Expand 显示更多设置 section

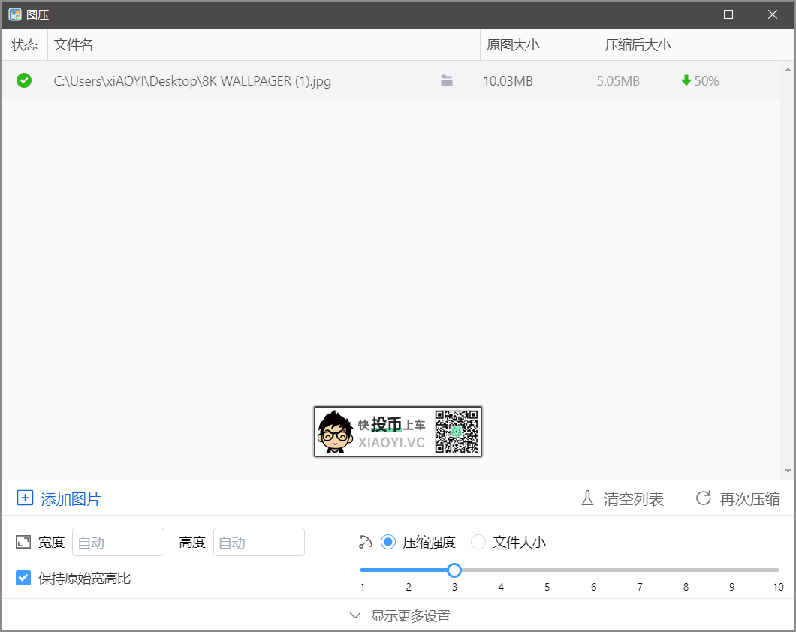pyautogui.click(x=399, y=616)
